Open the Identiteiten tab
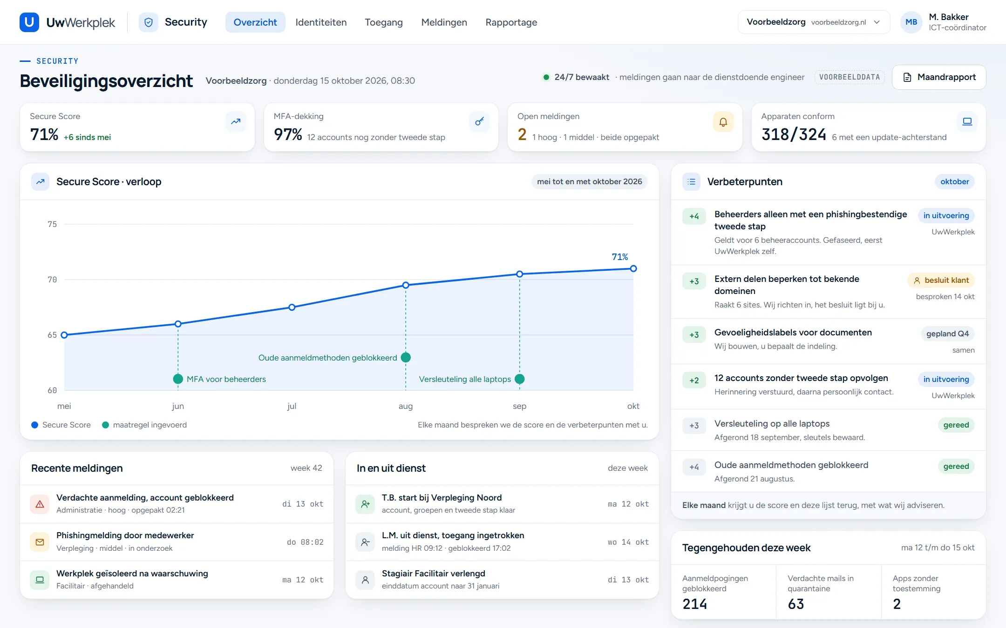1006x628 pixels. click(x=321, y=22)
